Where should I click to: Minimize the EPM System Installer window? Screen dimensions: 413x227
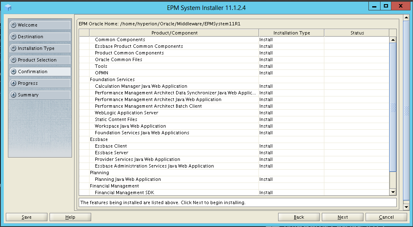point(374,6)
